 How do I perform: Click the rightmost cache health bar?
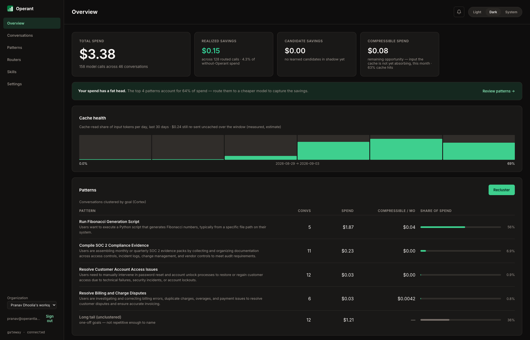[x=479, y=151]
